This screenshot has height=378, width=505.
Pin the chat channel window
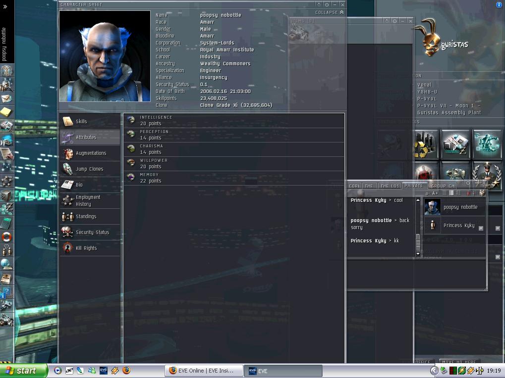pos(468,183)
